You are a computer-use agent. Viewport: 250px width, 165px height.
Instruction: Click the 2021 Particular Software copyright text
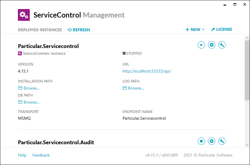tap(208, 155)
